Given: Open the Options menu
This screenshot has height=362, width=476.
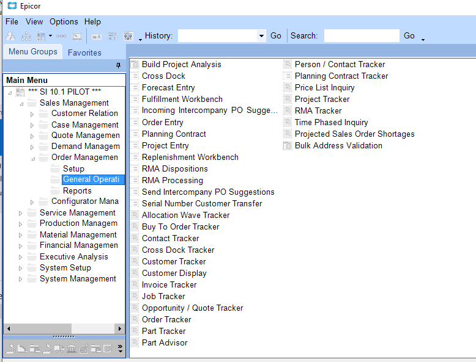Looking at the screenshot, I should pos(64,22).
